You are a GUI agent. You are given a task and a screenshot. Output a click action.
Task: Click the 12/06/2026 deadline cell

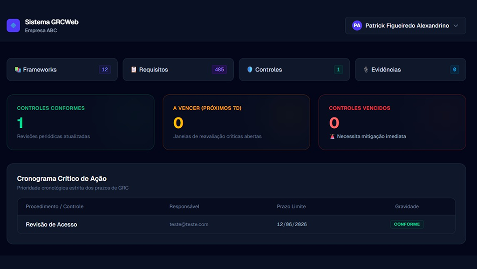292,224
